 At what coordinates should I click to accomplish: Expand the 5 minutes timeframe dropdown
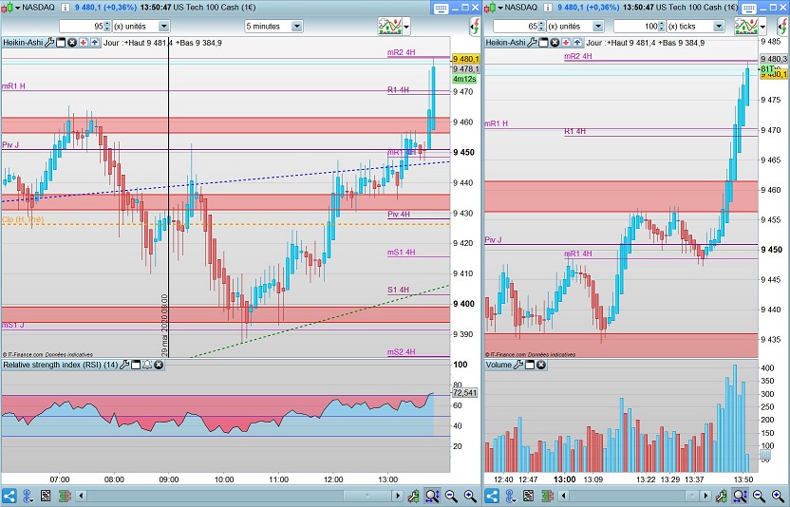click(297, 27)
